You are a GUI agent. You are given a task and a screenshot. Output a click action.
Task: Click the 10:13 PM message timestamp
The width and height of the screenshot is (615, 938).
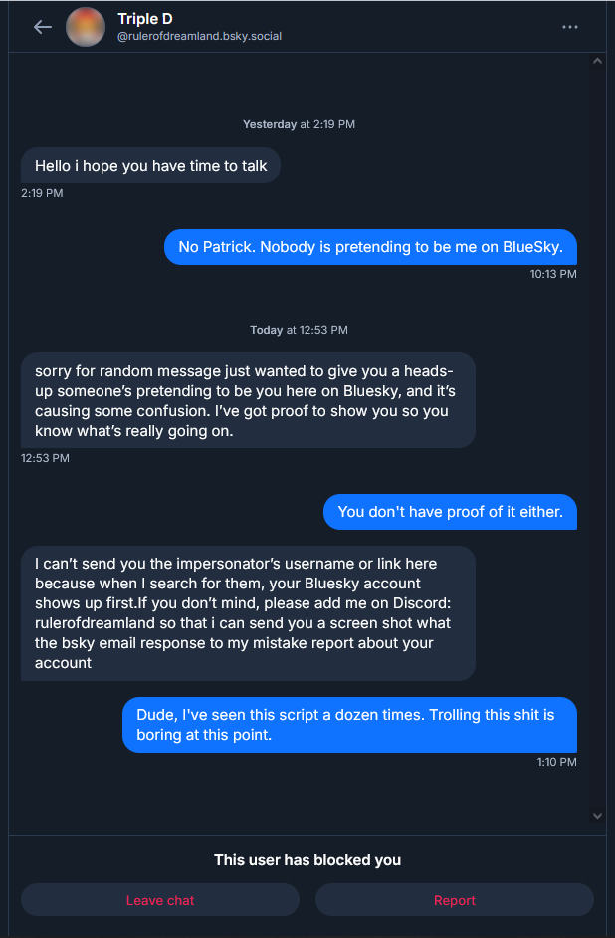pos(553,274)
